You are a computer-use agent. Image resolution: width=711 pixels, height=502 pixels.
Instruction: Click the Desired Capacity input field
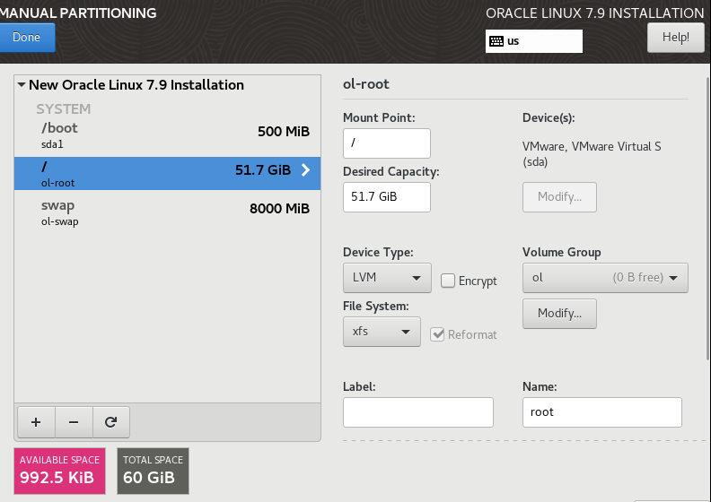387,197
